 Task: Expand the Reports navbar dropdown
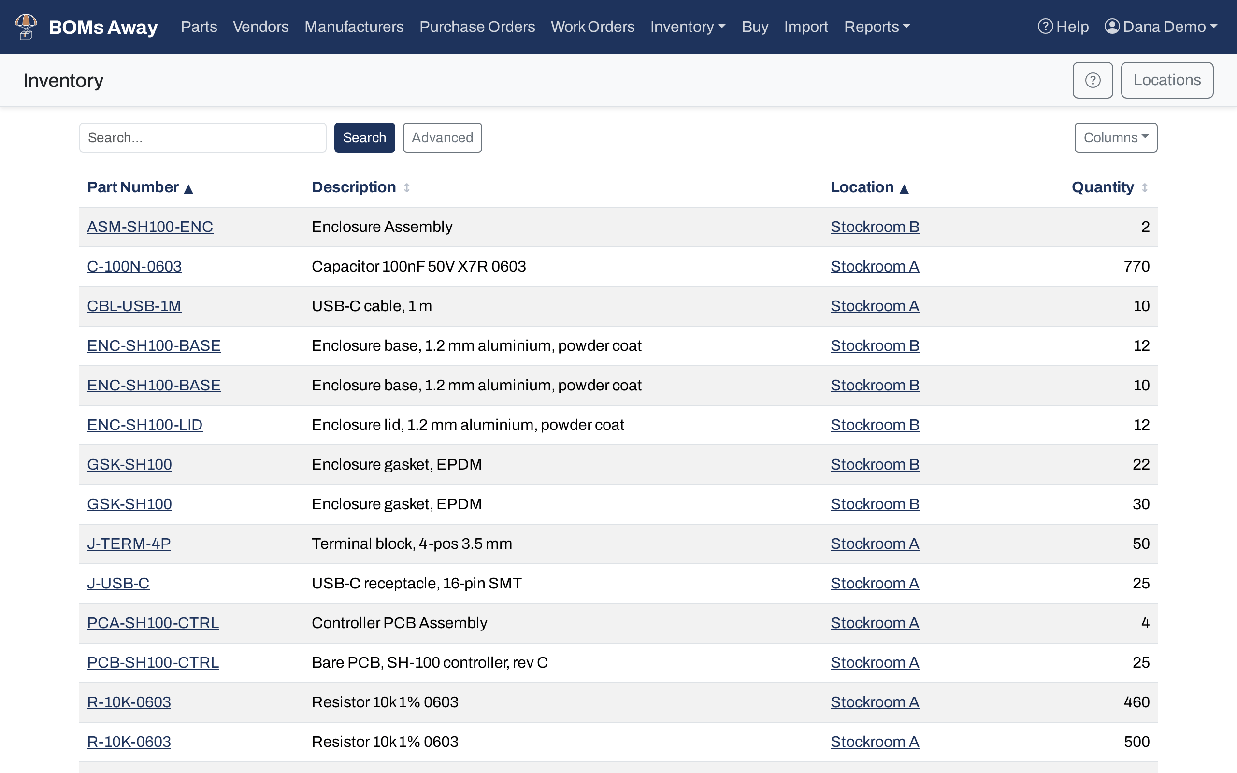(x=877, y=27)
